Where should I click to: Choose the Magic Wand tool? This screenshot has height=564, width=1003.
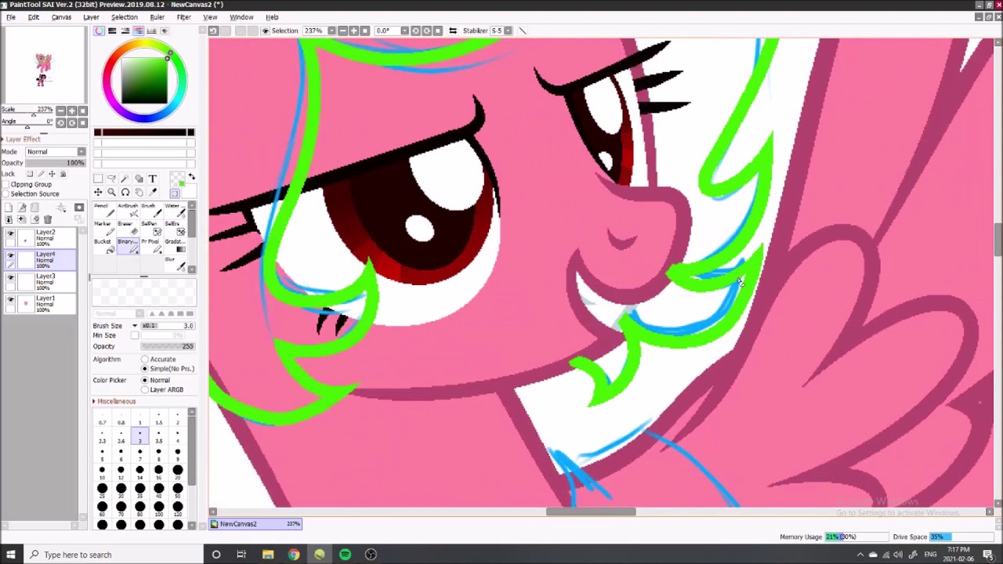pos(125,179)
